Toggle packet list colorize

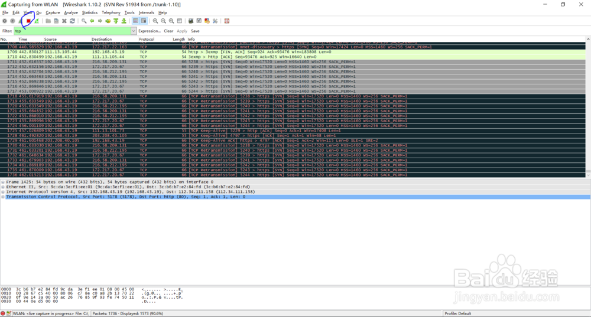tap(136, 21)
